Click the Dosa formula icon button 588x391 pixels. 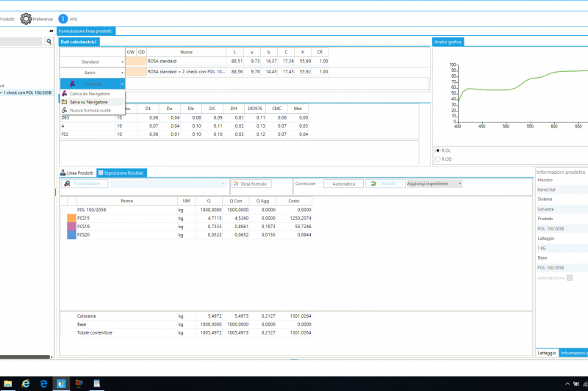tap(237, 183)
